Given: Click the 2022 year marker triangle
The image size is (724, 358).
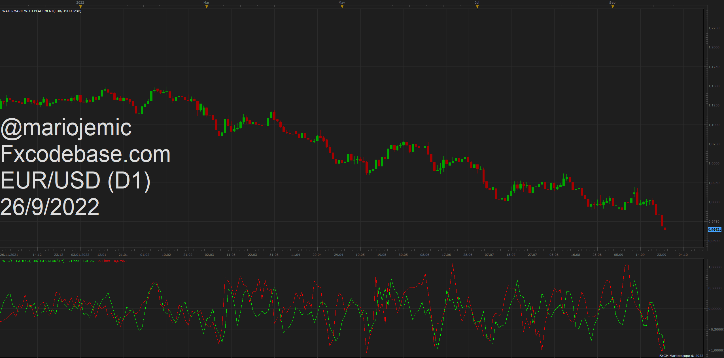Looking at the screenshot, I should tap(80, 7).
